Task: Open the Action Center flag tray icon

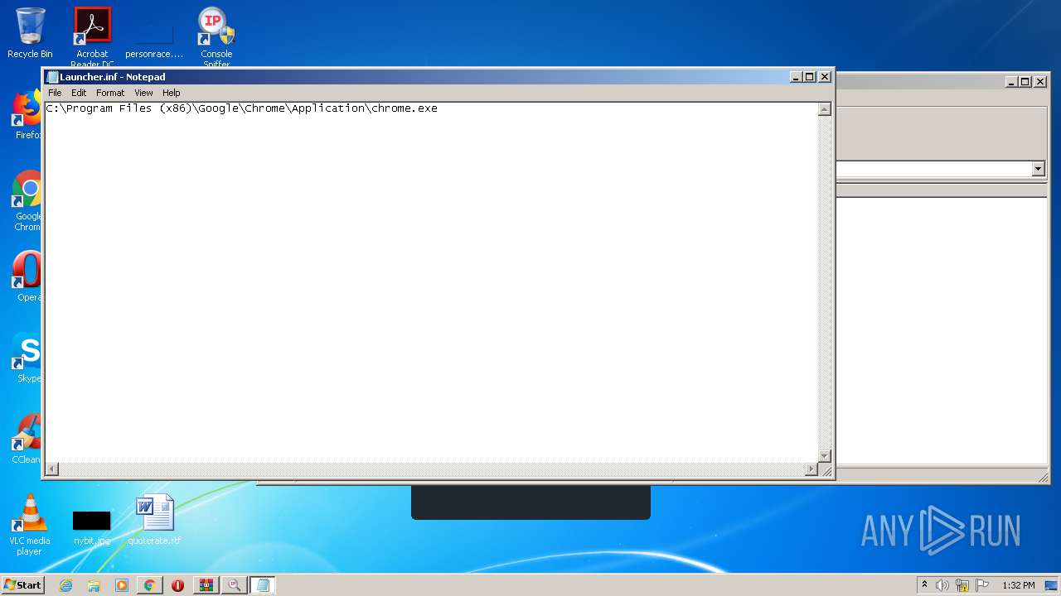Action: point(982,585)
